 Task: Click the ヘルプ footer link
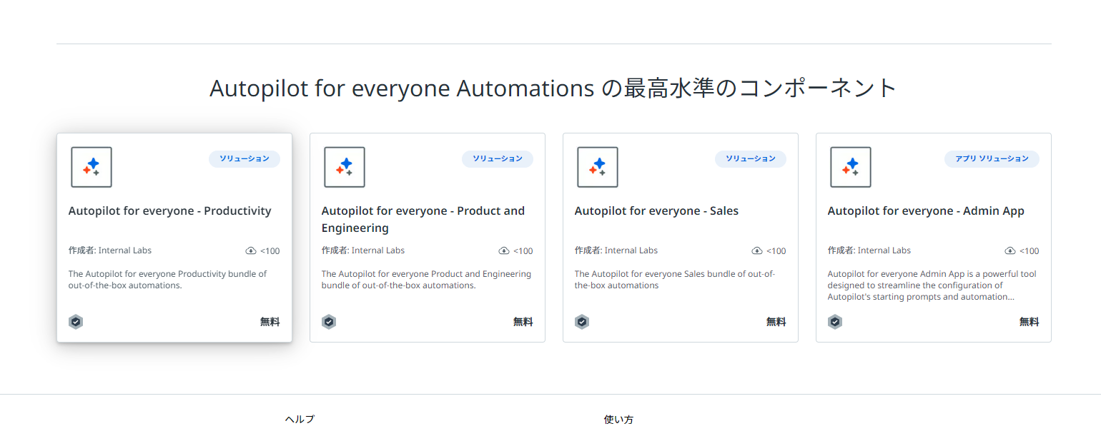tap(298, 419)
